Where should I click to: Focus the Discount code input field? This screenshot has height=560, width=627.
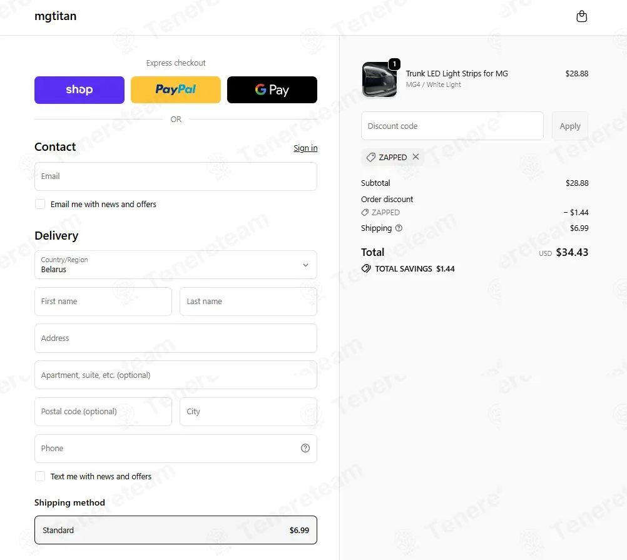click(452, 126)
